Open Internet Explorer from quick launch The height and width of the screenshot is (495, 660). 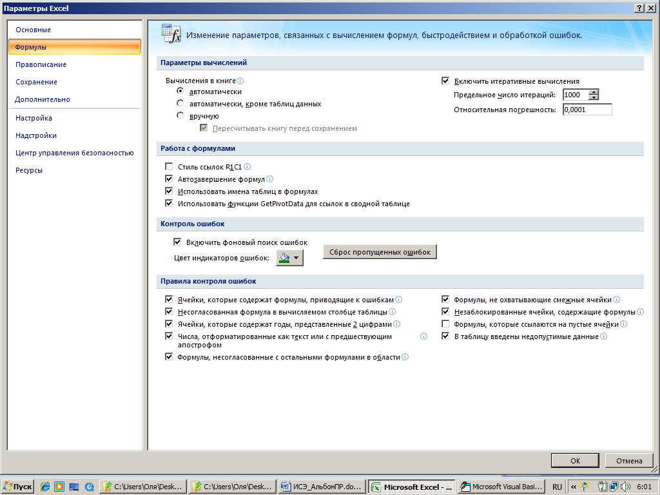44,487
